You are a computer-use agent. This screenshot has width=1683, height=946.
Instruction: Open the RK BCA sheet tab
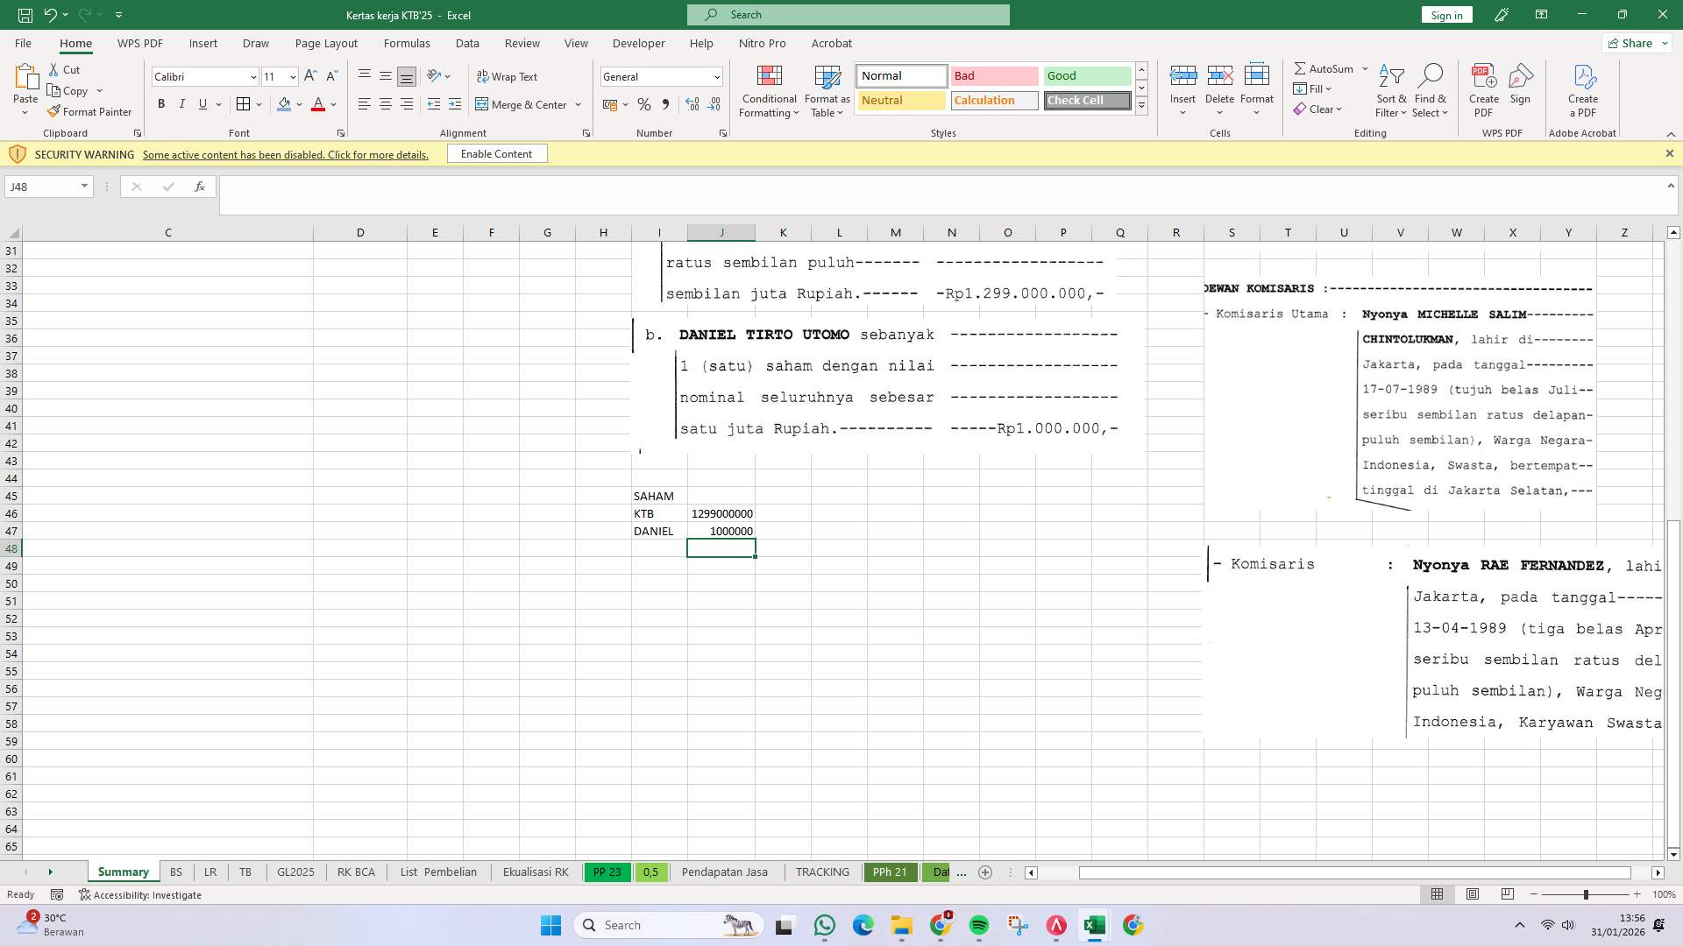[x=356, y=872]
